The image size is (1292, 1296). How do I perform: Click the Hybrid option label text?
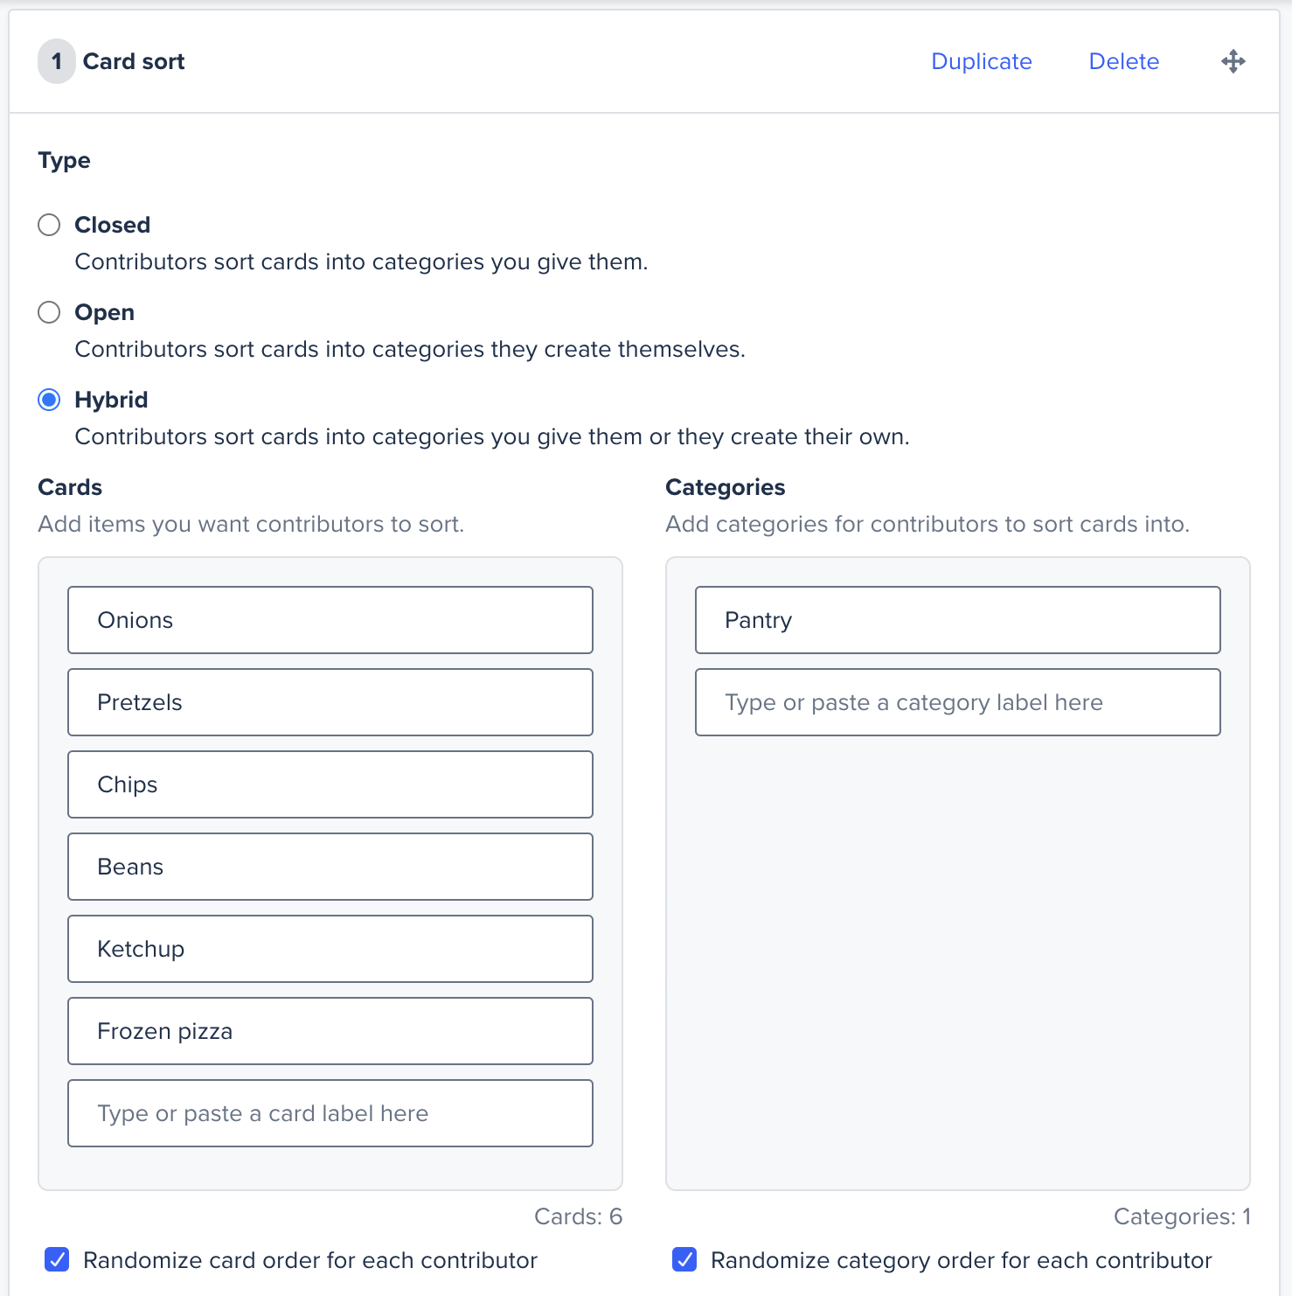[x=111, y=400]
